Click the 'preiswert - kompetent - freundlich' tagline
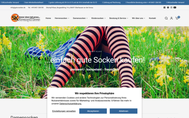 pos(94,70)
